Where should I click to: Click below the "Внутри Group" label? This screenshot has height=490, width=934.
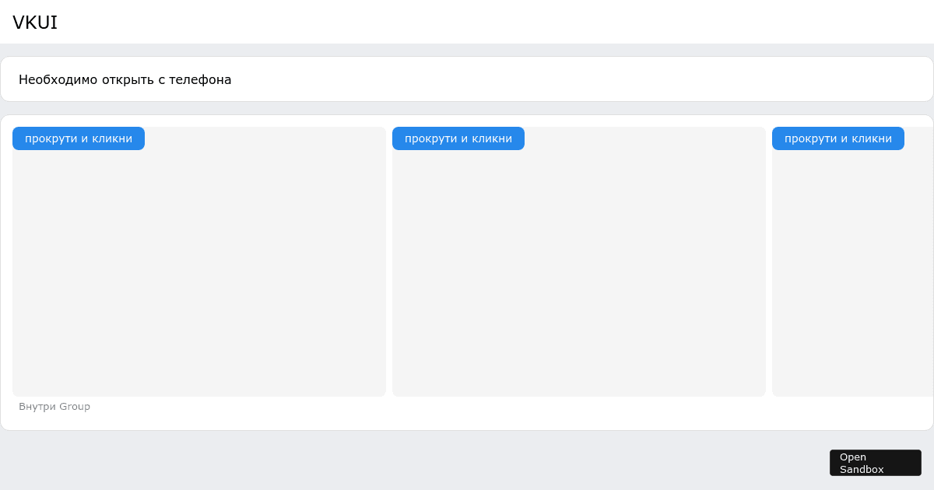pos(54,420)
